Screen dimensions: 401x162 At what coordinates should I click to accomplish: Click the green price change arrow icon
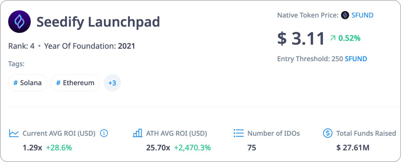(x=333, y=38)
